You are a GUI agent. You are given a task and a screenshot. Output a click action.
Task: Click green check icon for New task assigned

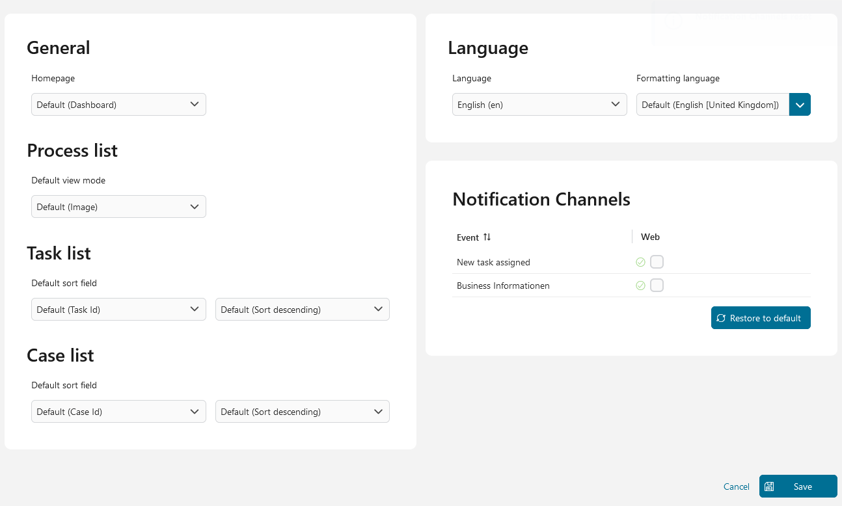pos(640,262)
